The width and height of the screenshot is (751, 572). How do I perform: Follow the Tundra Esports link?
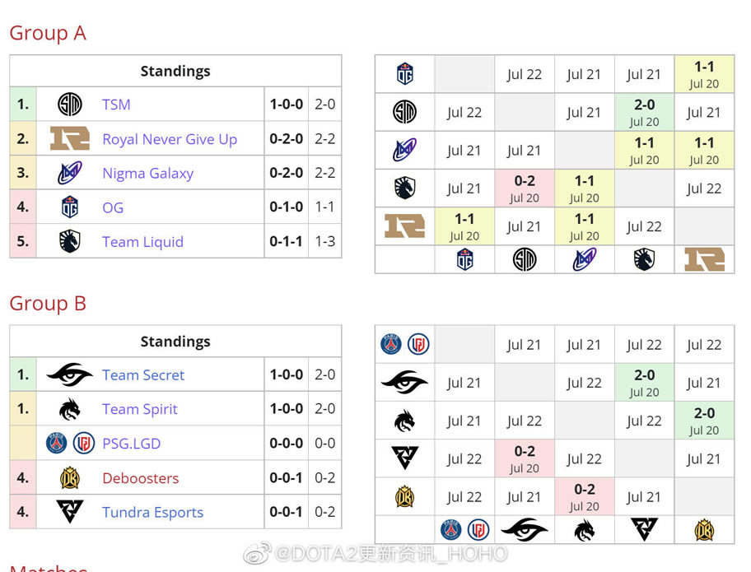152,512
